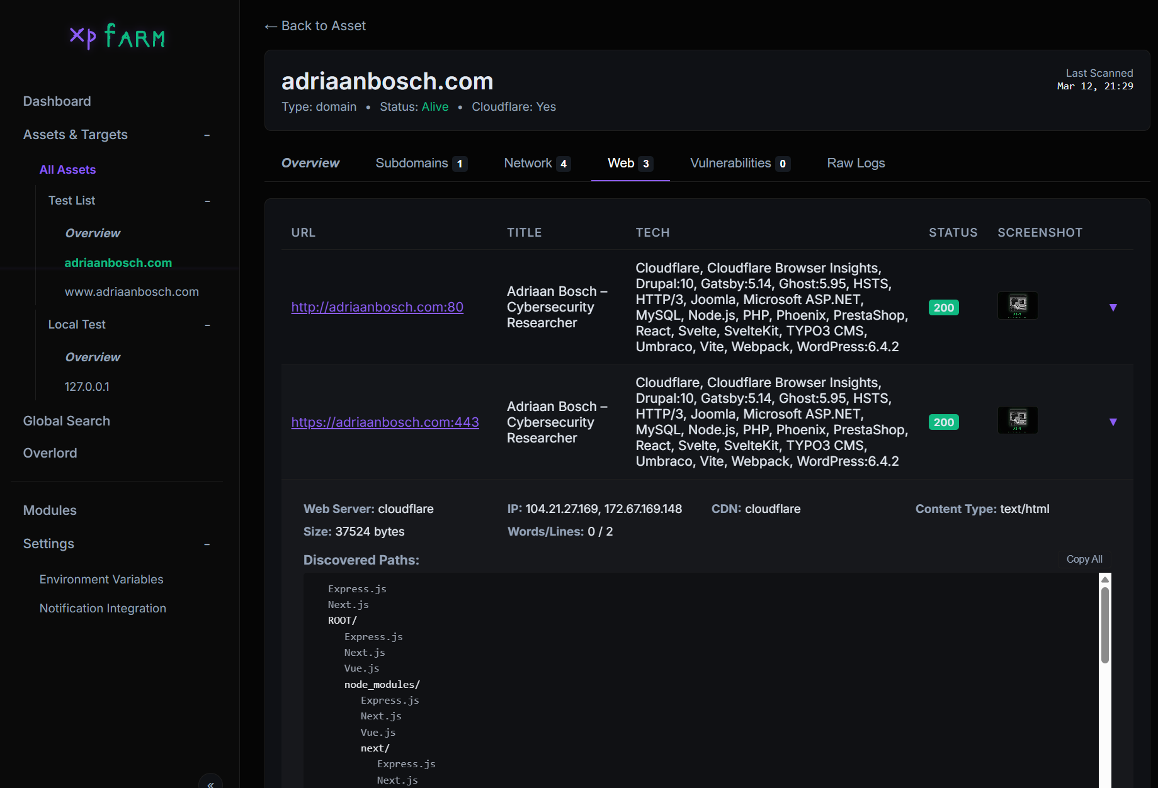Switch to the Subdomains tab
This screenshot has width=1158, height=788.
pyautogui.click(x=421, y=164)
